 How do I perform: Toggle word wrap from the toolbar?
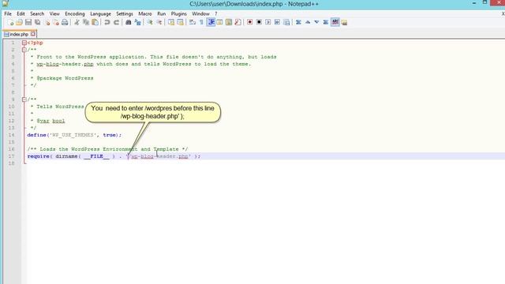[193, 22]
